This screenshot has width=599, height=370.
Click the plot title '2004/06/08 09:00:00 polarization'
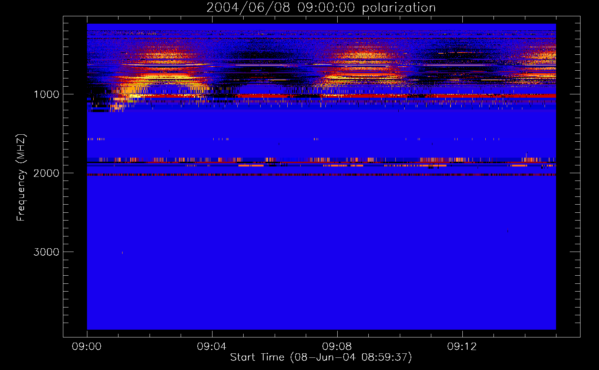[321, 7]
